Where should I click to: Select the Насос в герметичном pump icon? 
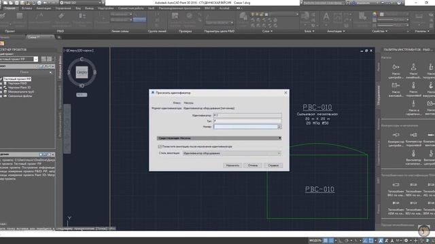pyautogui.click(x=413, y=104)
